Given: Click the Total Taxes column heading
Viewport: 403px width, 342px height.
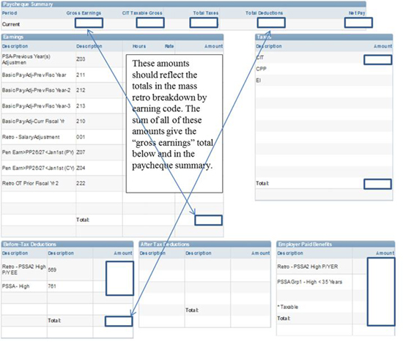Looking at the screenshot, I should (x=206, y=13).
